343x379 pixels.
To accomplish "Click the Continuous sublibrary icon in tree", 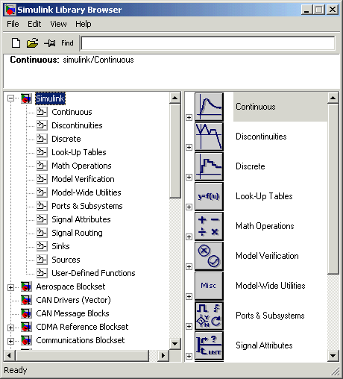I will 42,112.
